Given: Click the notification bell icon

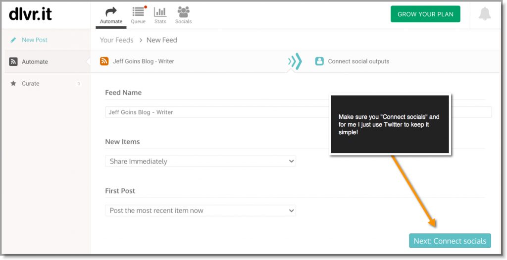Looking at the screenshot, I should [484, 14].
